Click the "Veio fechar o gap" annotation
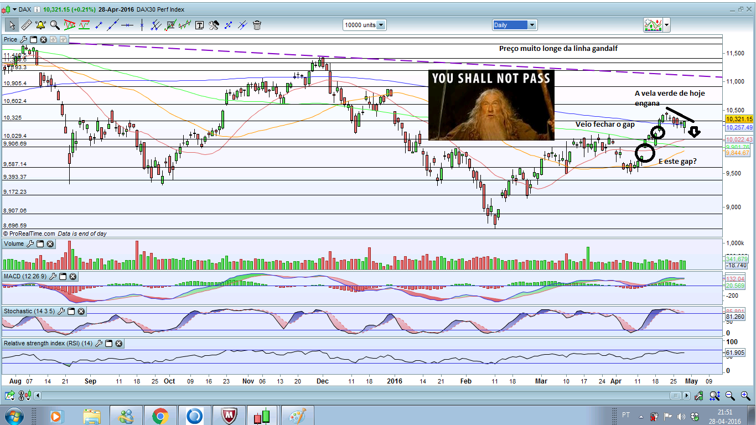 point(605,125)
